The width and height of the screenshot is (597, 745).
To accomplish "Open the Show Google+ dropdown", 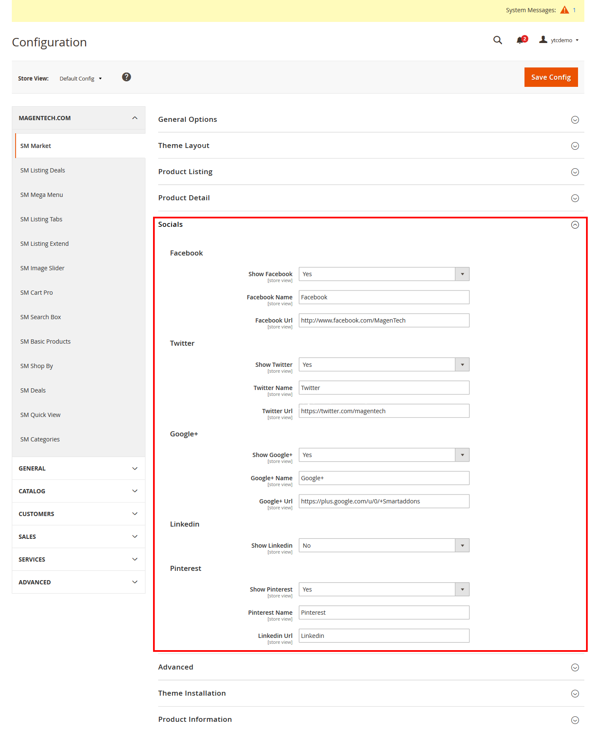I will click(x=384, y=455).
